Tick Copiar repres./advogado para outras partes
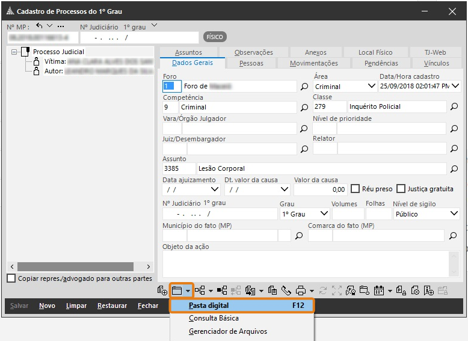The image size is (468, 341). tap(11, 278)
